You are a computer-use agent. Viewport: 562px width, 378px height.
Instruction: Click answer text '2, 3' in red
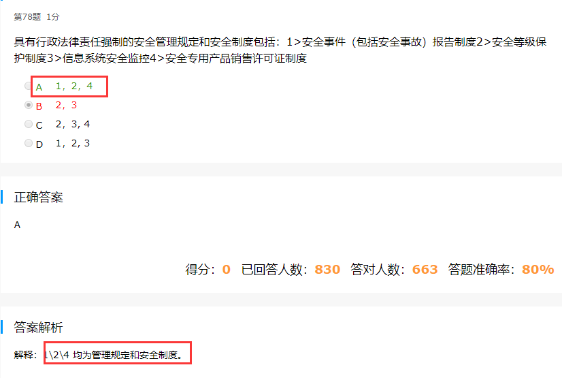pyautogui.click(x=66, y=105)
